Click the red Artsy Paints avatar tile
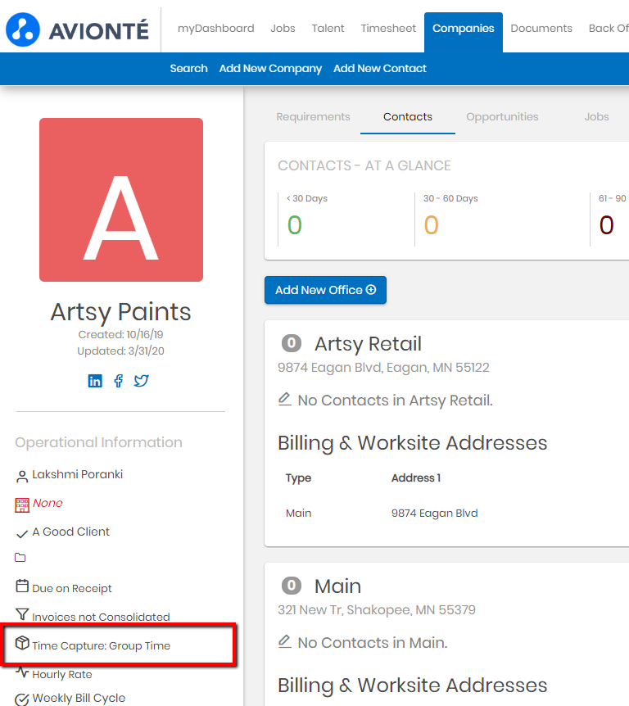Image resolution: width=629 pixels, height=706 pixels. coord(121,200)
